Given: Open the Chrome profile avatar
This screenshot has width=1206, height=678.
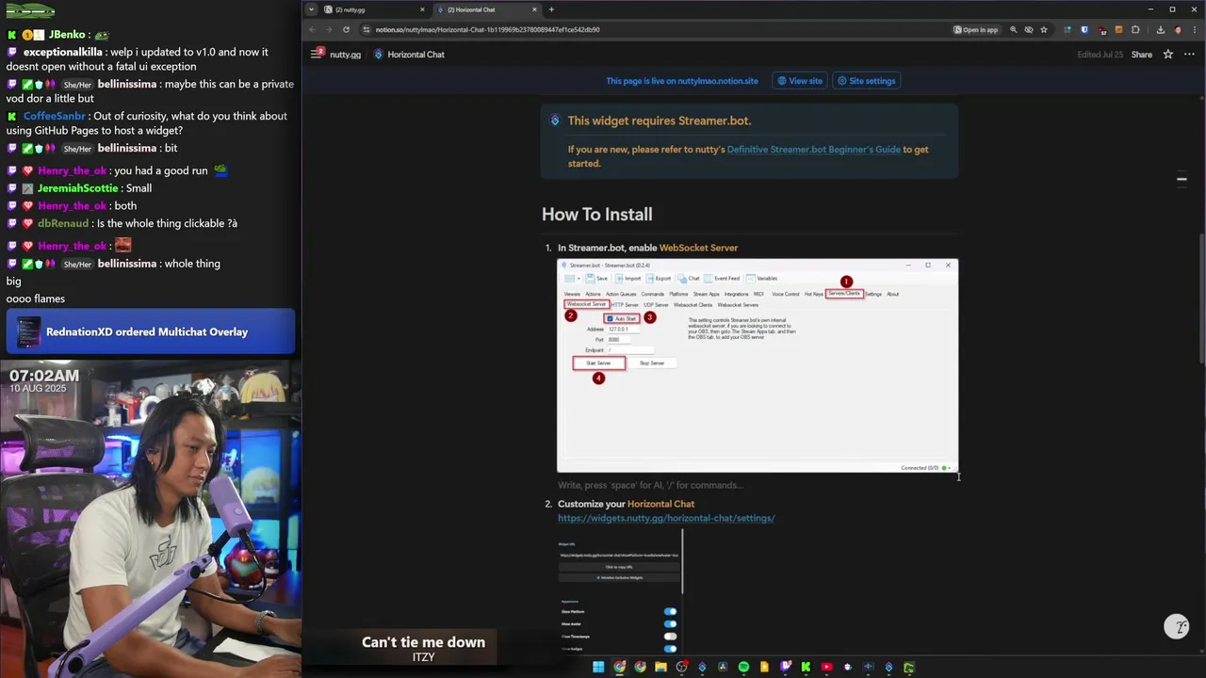Looking at the screenshot, I should coord(1178,29).
